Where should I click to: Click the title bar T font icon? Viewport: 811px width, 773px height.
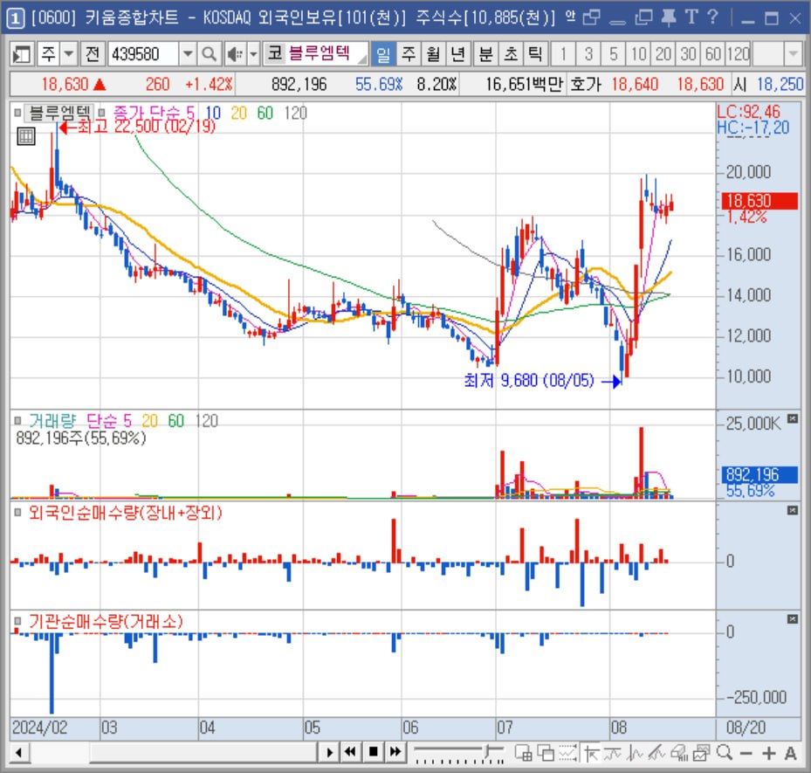[691, 17]
